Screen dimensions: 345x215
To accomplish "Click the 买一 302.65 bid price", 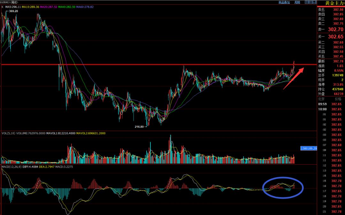I will coord(331,36).
